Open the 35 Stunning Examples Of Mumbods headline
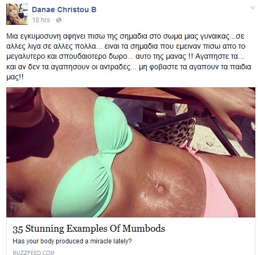Image resolution: width=258 pixels, height=255 pixels. point(89,229)
